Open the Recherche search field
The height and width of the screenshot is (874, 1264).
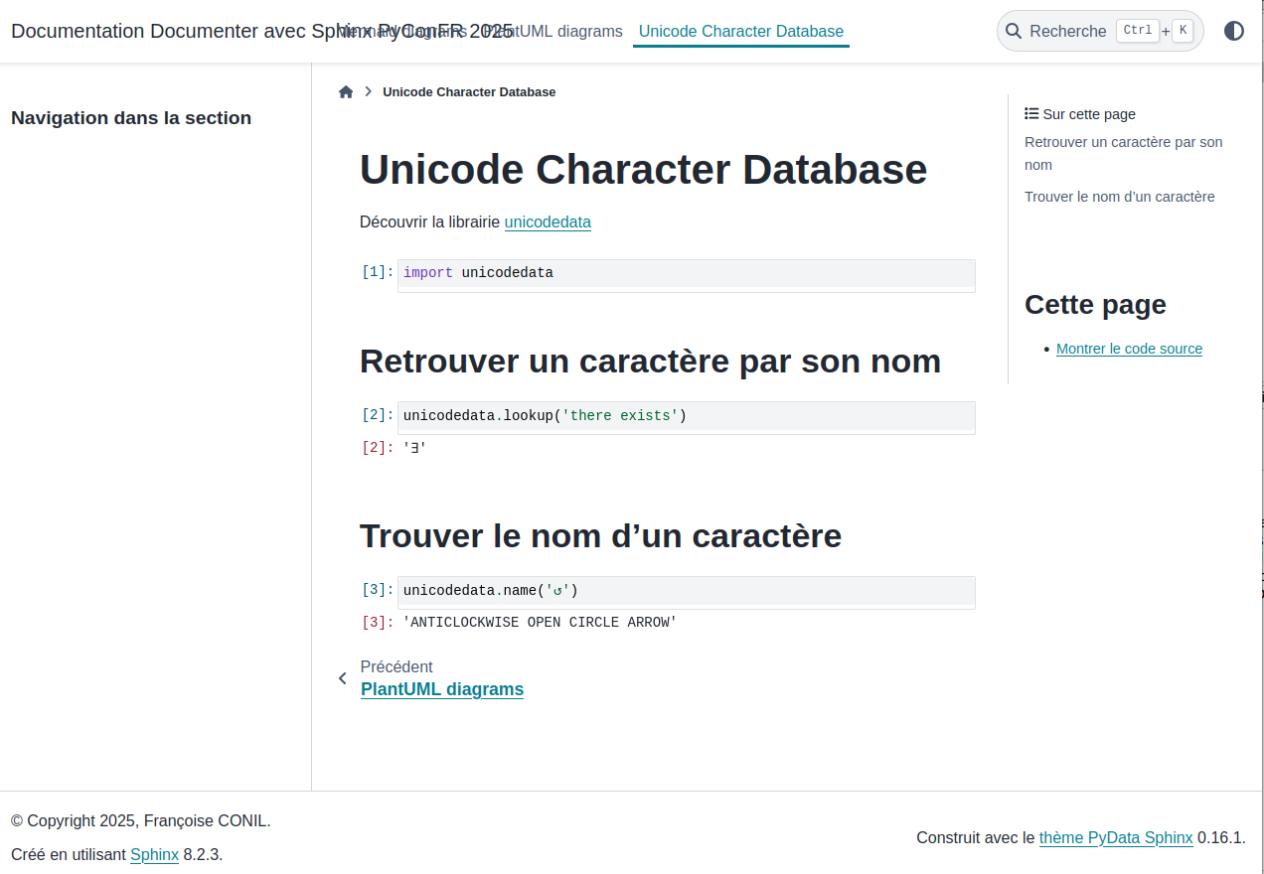click(x=1068, y=32)
